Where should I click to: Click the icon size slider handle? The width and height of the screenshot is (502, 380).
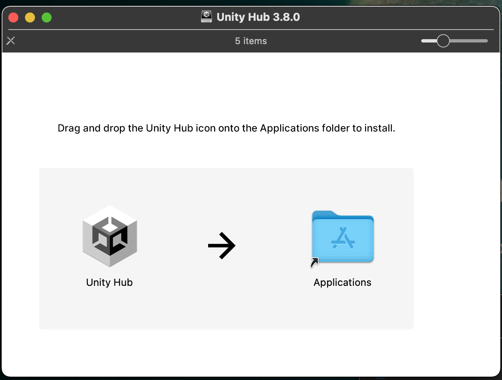coord(443,41)
